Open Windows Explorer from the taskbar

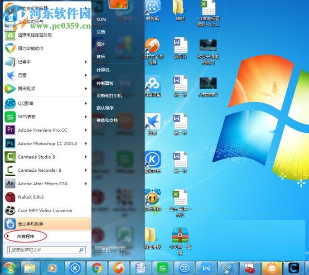tap(30, 268)
